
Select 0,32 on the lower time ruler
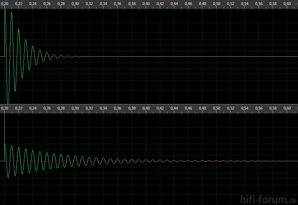point(89,108)
